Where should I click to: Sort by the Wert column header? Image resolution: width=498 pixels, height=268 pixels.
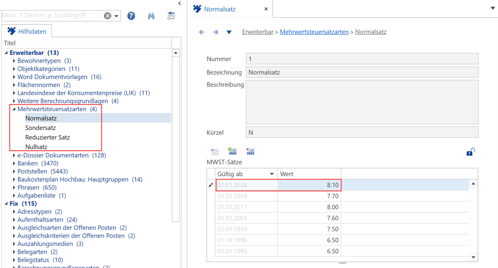[x=310, y=174]
